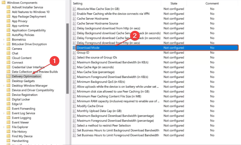The width and height of the screenshot is (241, 145).
Task: Click the Download Mode policy icon
Action: pos(74,48)
